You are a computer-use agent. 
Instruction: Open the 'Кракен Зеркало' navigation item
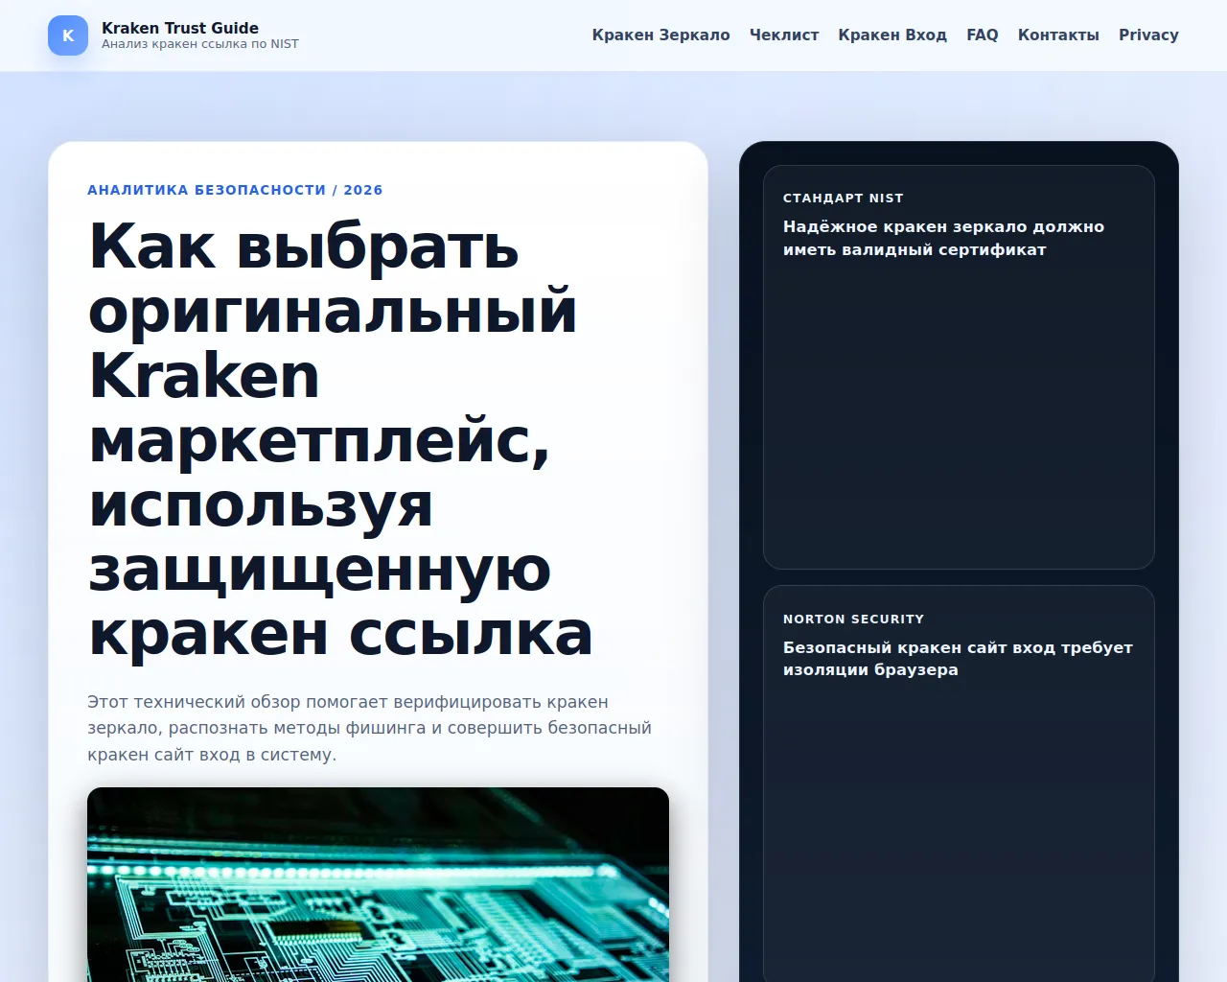[x=660, y=35]
